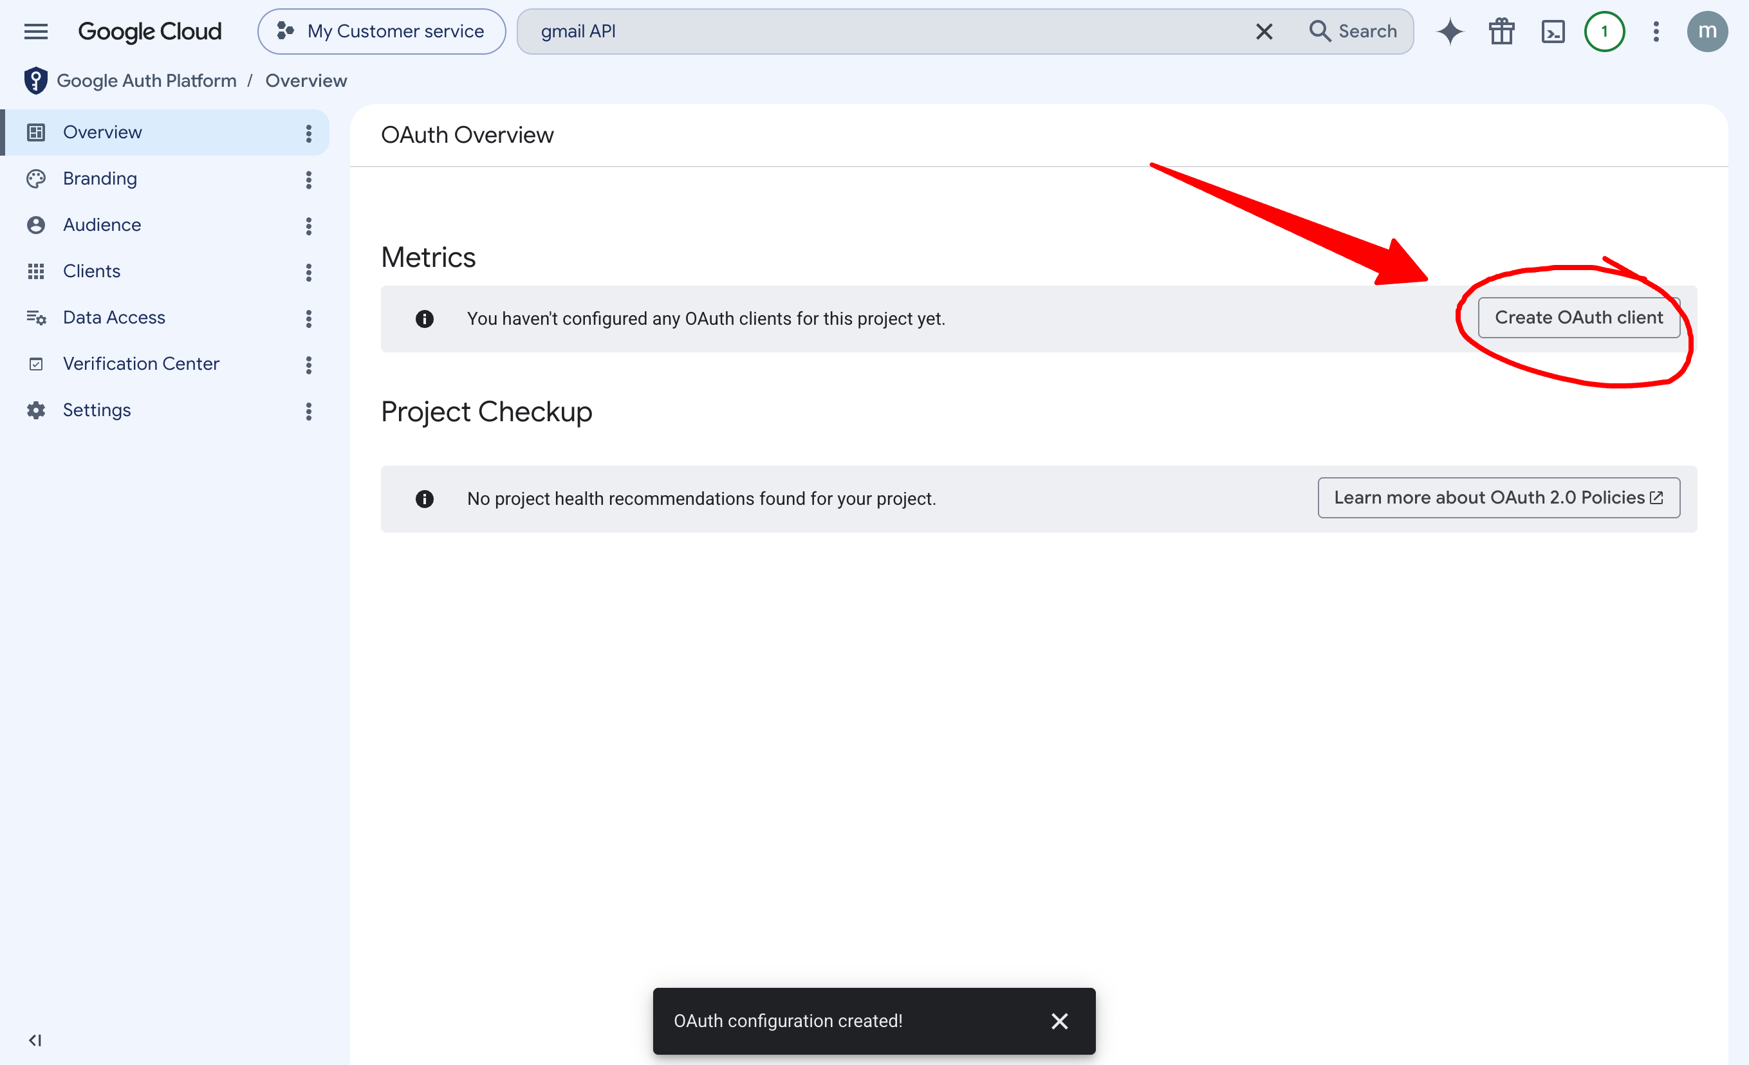Viewport: 1749px width, 1065px height.
Task: Click the info icon in Project Checkup banner
Action: click(x=425, y=499)
